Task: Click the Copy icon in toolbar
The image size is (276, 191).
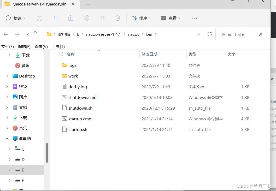Action: (x=55, y=18)
